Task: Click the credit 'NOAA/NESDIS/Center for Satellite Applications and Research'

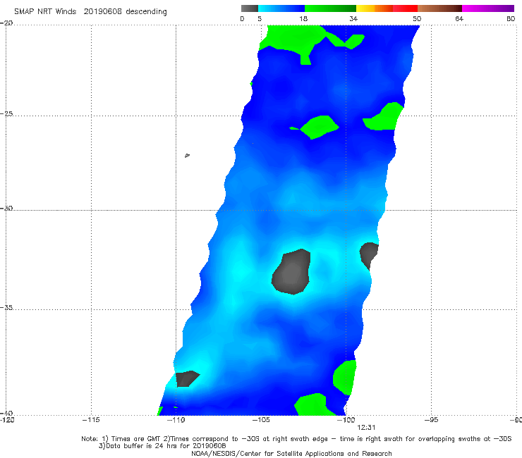Action: pos(291,453)
